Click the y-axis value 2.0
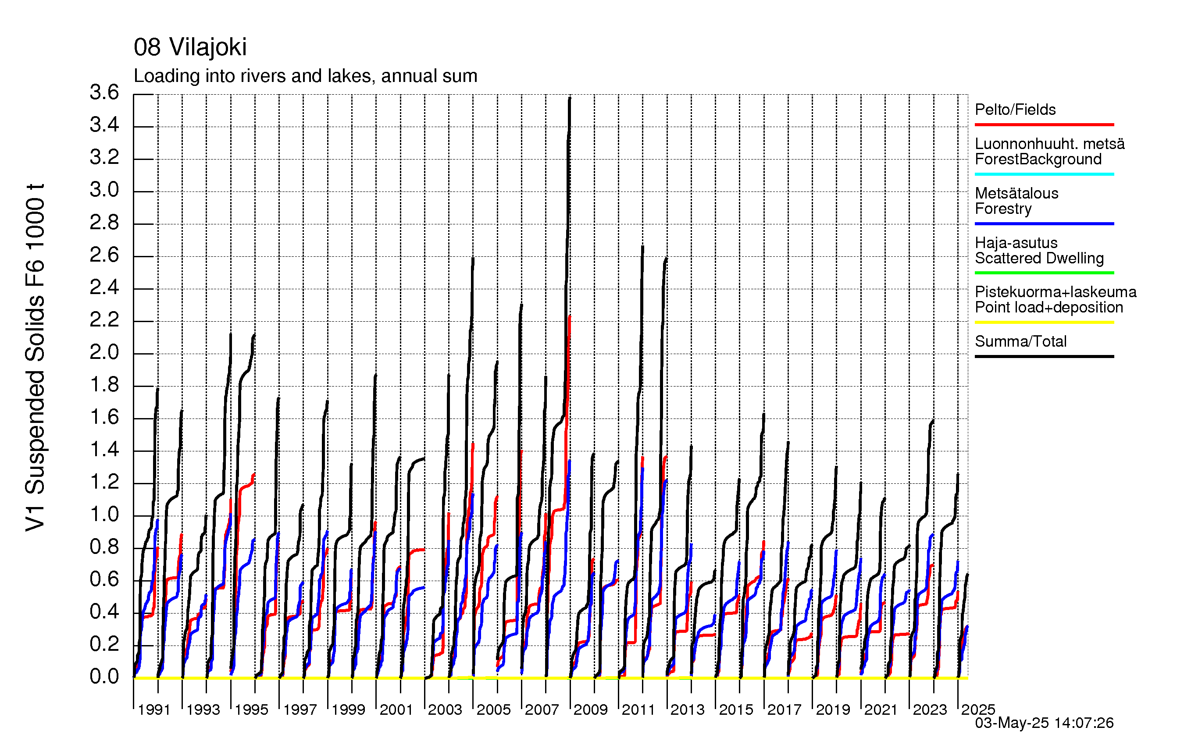The height and width of the screenshot is (745, 1184). click(x=104, y=352)
